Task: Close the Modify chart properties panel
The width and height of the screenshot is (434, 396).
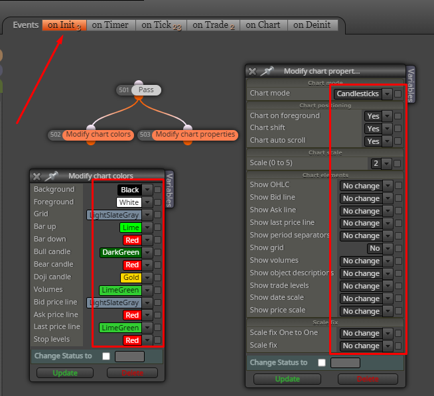Action: pyautogui.click(x=252, y=72)
